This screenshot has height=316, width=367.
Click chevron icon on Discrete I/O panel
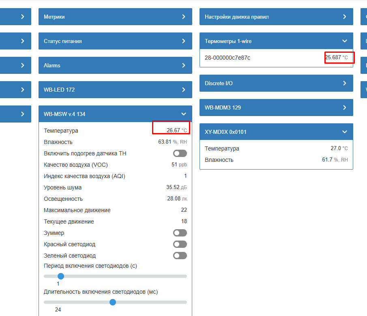(345, 84)
